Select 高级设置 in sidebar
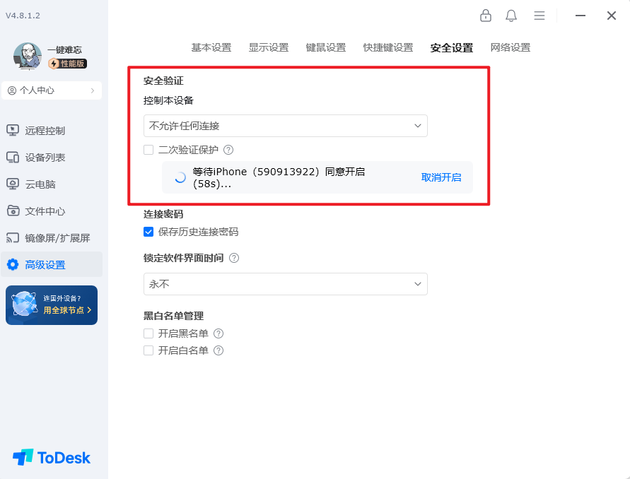This screenshot has height=479, width=630. [x=52, y=265]
